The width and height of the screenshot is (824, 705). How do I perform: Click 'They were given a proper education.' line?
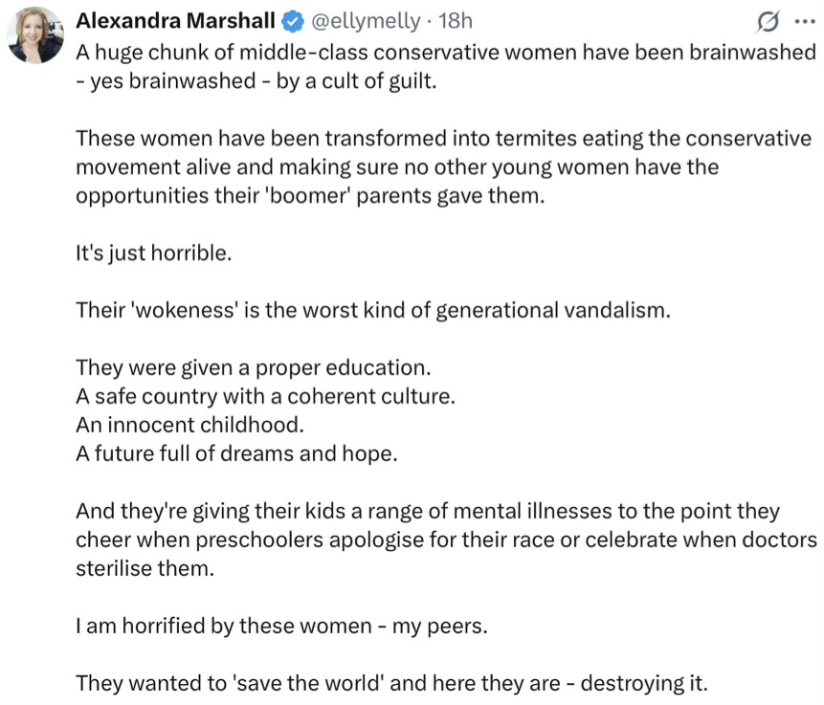click(254, 367)
